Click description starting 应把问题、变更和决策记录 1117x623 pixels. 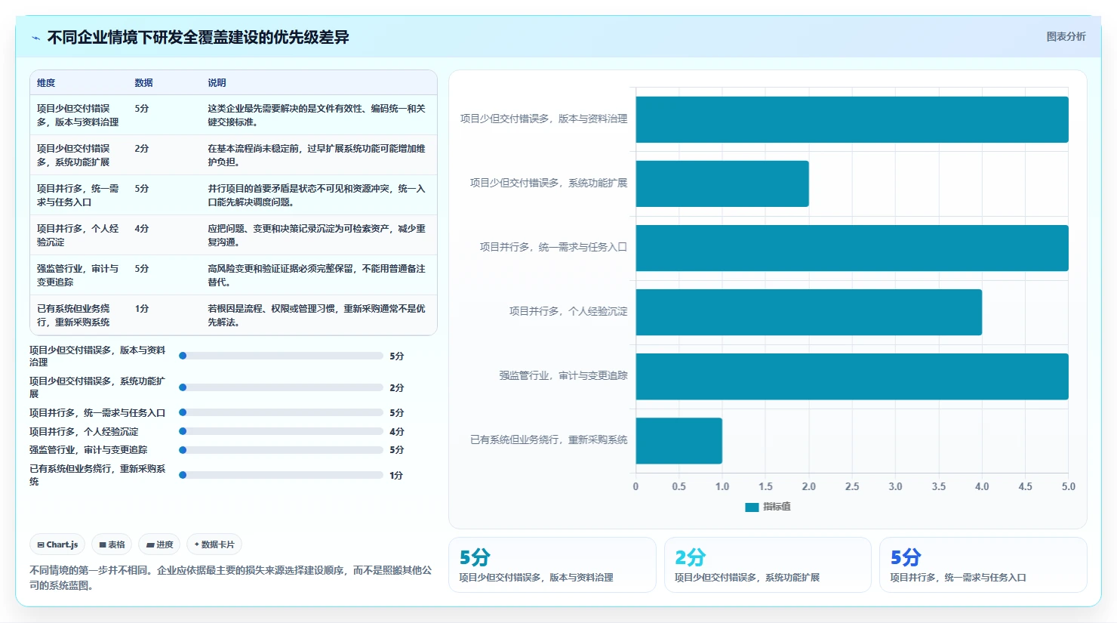317,235
